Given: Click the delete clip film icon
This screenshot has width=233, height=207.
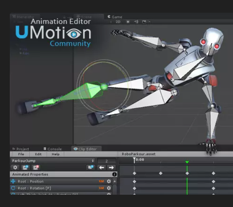Looking at the screenshot, I should pos(36,167).
